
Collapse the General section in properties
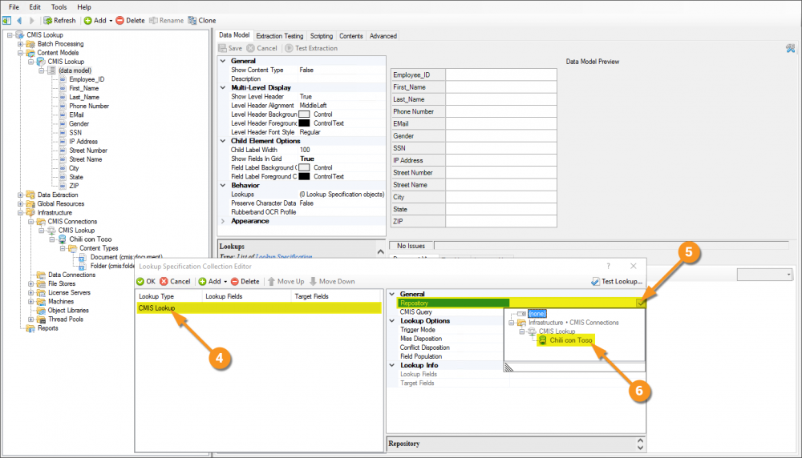click(223, 61)
